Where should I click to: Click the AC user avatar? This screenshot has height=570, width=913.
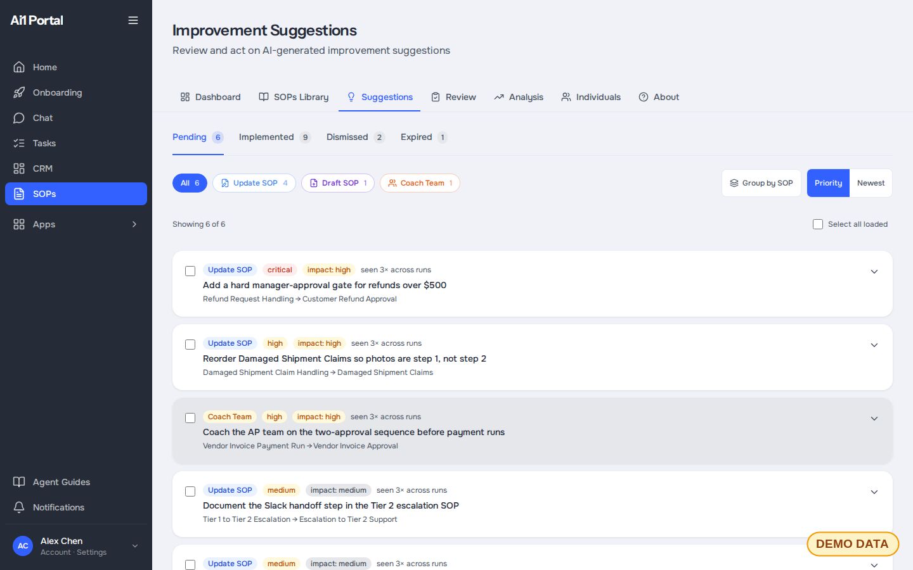(x=23, y=546)
